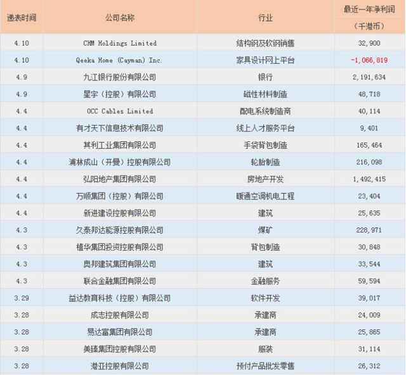Select 弘阳地产集团有限公司 cell
This screenshot has height=375, width=406.
tap(120, 179)
